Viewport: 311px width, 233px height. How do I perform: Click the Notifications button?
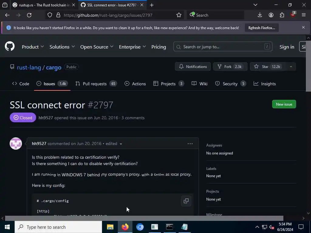point(193,66)
